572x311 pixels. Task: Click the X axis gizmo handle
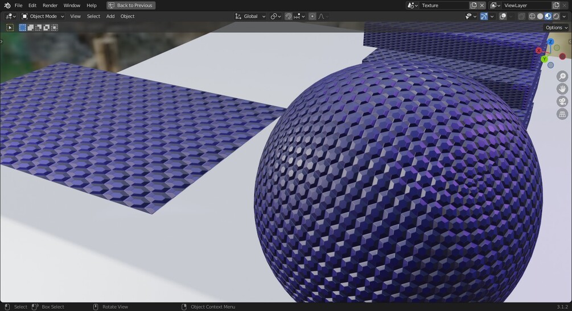(x=539, y=51)
